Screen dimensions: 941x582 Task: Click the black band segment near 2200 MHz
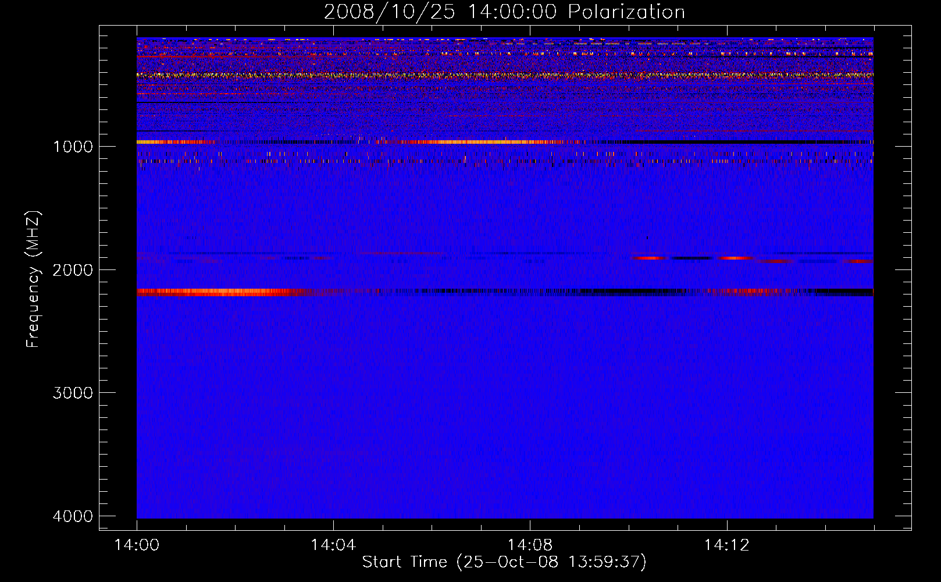point(640,292)
